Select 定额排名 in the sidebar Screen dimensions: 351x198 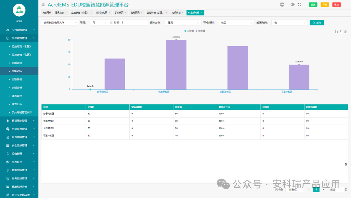[17, 79]
